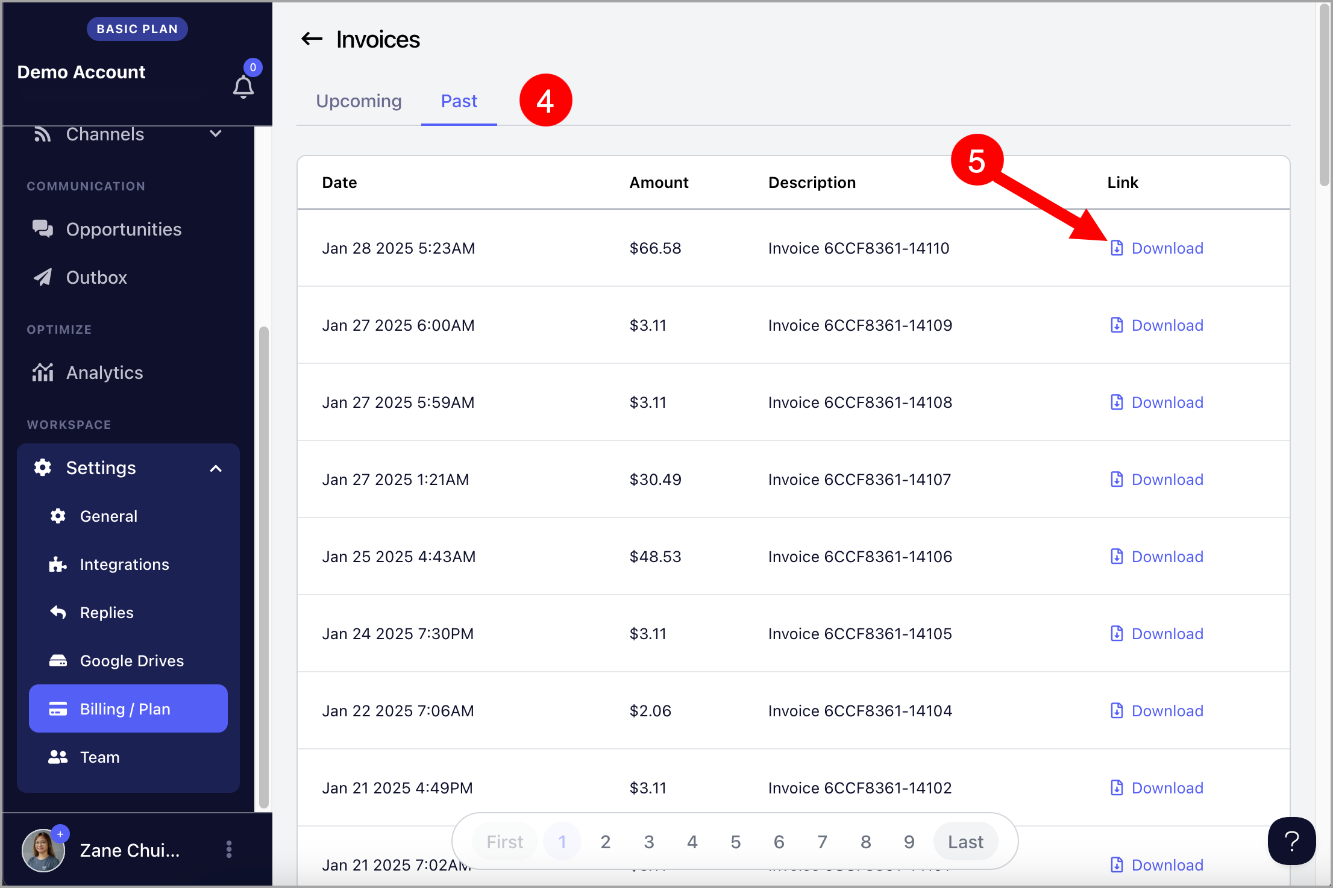The height and width of the screenshot is (888, 1333).
Task: Open the three-dot menu beside Zane Chui
Action: 229,849
